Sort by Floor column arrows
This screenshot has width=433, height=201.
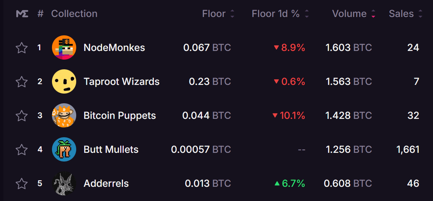[232, 14]
